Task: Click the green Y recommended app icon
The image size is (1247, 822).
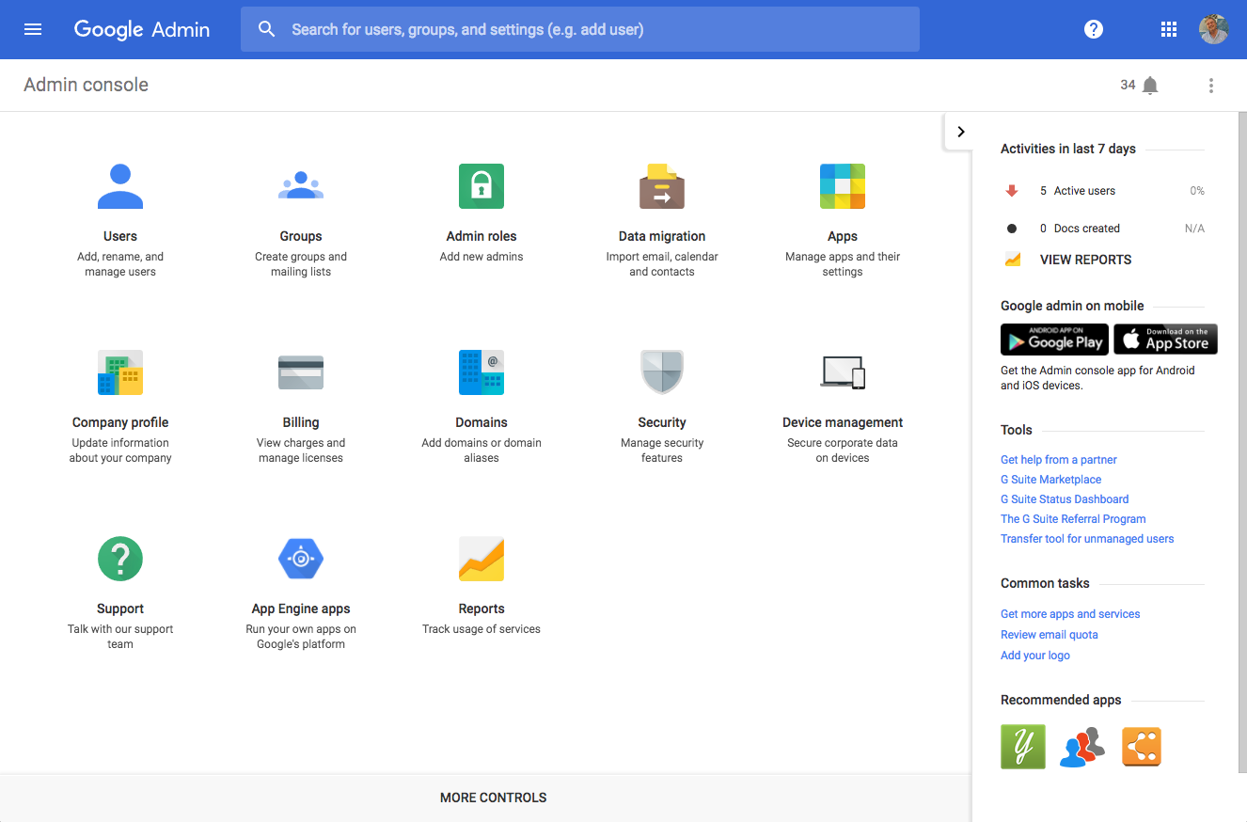Action: tap(1023, 747)
